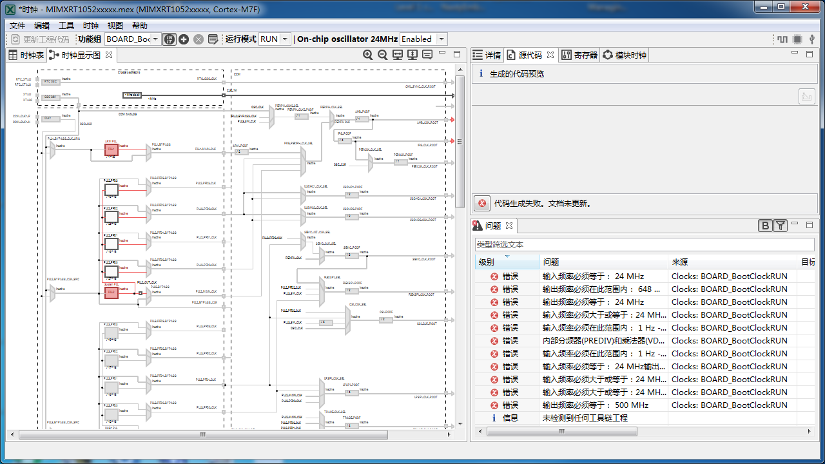Maximize the clock diagram panel
The image size is (825, 464).
(457, 54)
